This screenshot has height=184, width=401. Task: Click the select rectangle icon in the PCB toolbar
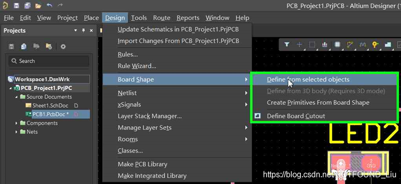pyautogui.click(x=312, y=45)
